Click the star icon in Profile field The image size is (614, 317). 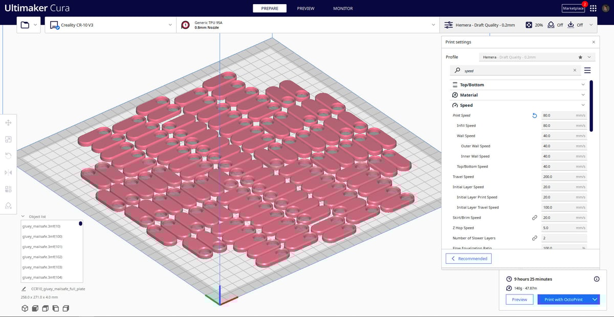(580, 57)
